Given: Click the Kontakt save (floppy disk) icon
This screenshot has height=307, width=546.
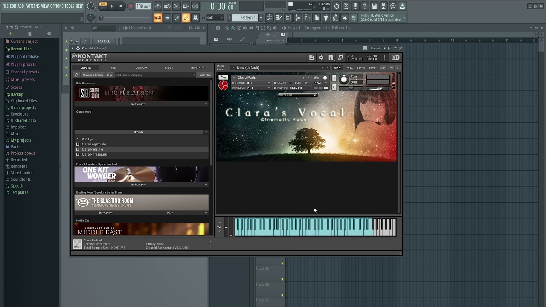Looking at the screenshot, I should click(x=311, y=58).
